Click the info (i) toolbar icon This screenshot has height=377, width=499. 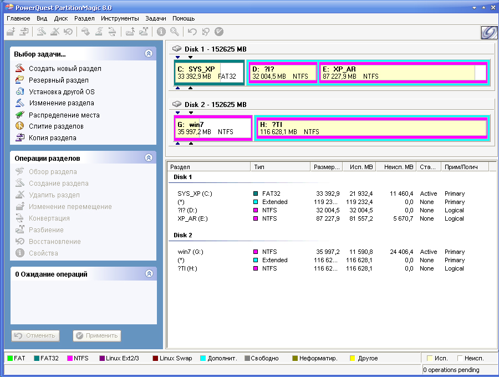(161, 32)
